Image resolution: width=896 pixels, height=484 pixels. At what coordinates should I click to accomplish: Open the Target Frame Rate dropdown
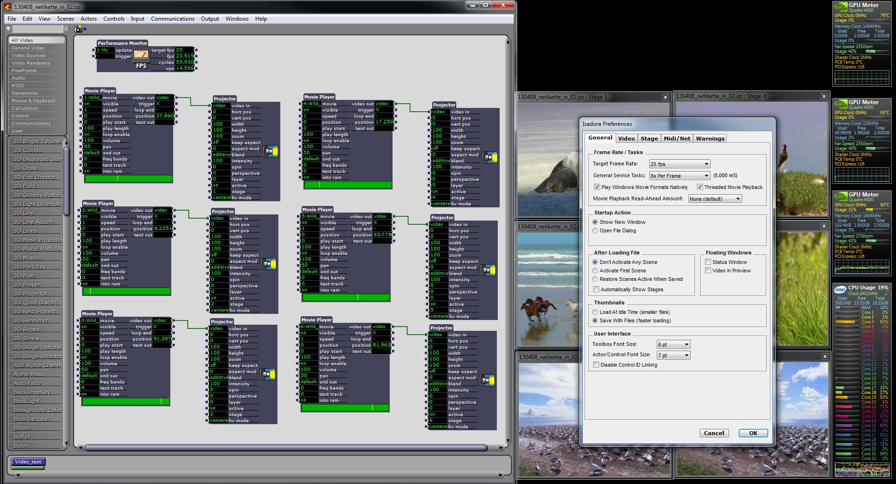(679, 164)
